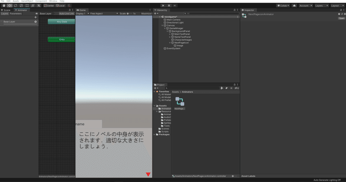Open the GameObject menu
This screenshot has width=346, height=182.
point(27,1)
